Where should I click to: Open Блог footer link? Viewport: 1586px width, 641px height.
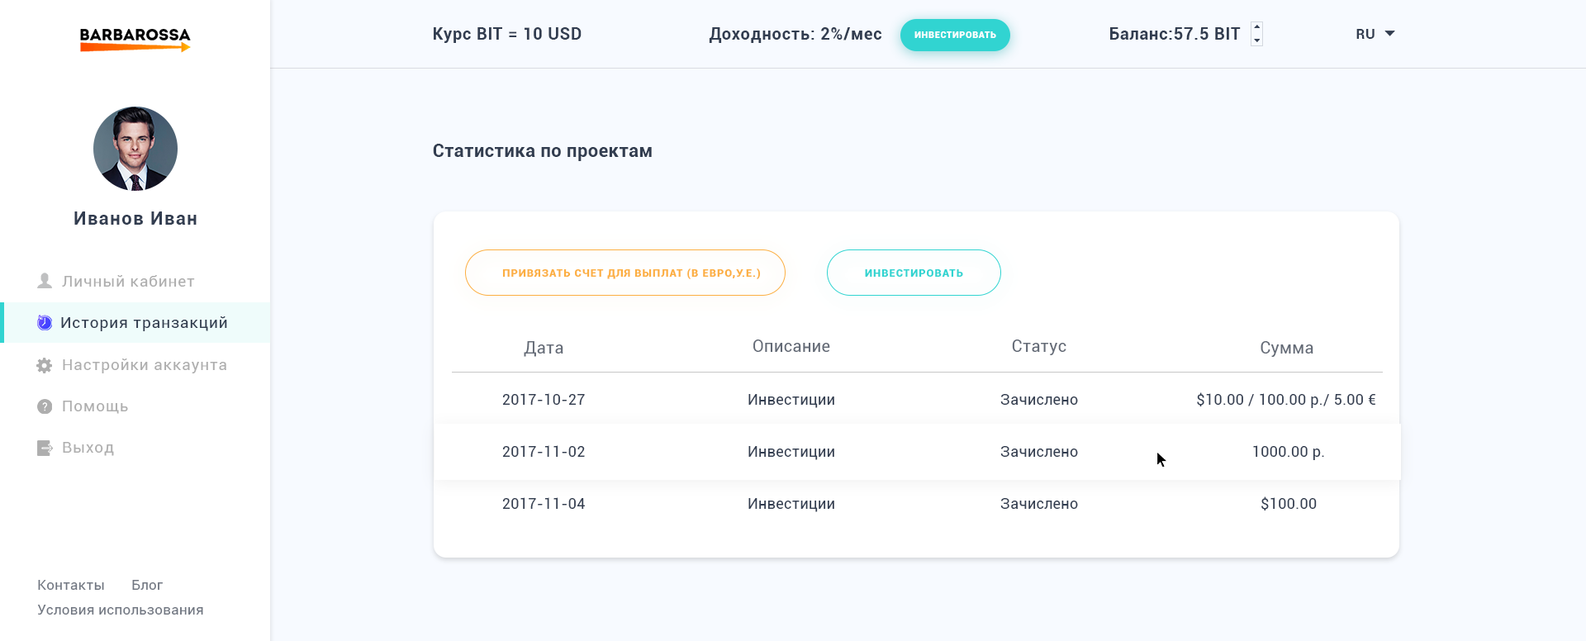click(x=147, y=585)
